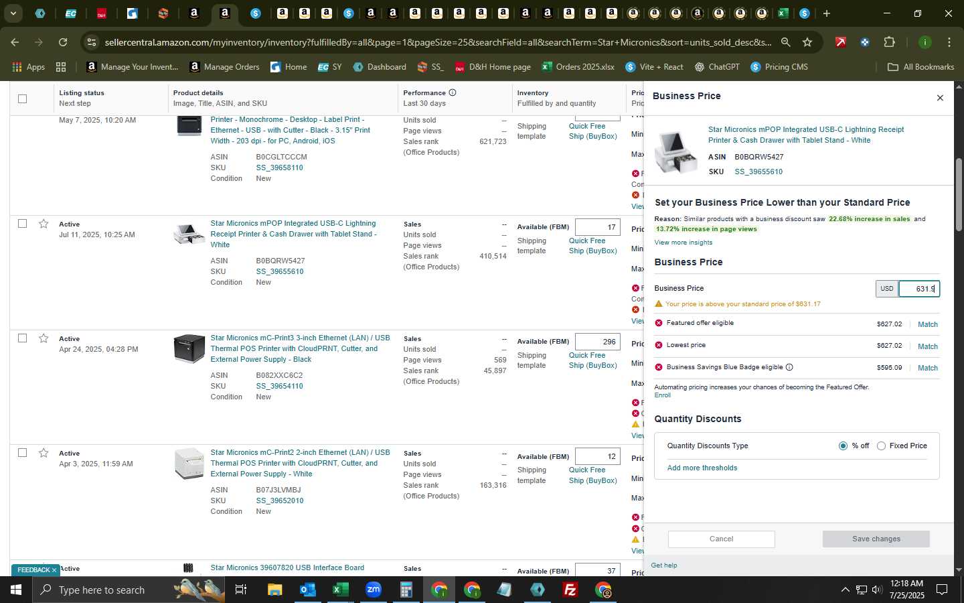
Task: Open the Pricing CMS bookmark
Action: pos(779,67)
